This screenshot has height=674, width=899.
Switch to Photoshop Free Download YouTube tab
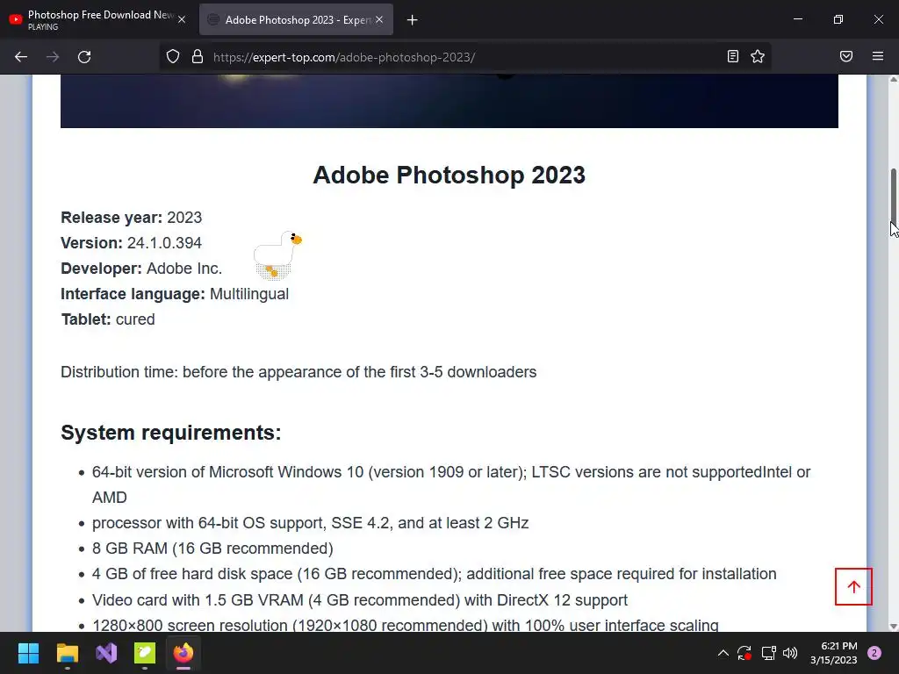pos(97,19)
